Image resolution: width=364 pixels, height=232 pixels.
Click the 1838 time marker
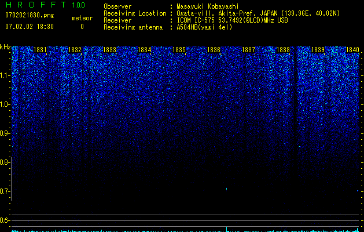(283, 50)
